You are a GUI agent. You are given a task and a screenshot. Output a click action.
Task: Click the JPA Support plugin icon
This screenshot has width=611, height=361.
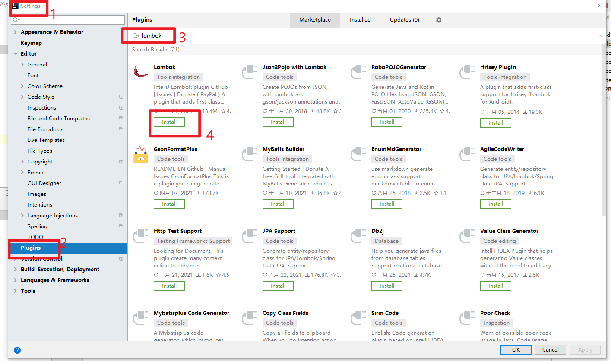point(250,235)
